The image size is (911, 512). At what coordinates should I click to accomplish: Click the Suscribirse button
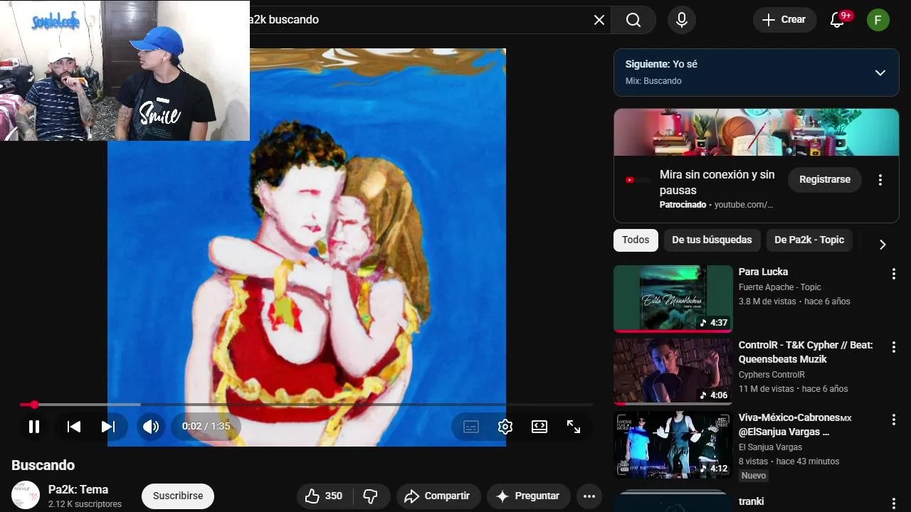(x=178, y=496)
